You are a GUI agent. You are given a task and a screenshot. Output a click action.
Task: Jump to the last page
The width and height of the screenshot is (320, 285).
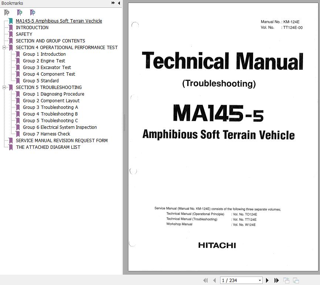[x=276, y=280]
